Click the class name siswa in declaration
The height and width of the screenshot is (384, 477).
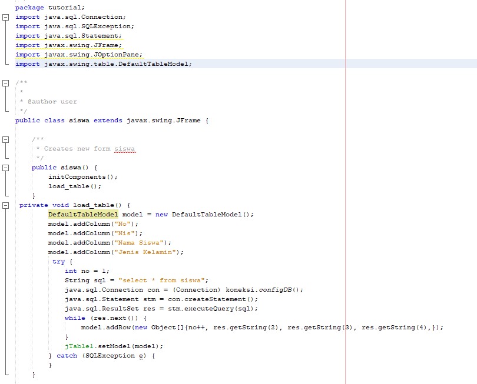point(79,121)
